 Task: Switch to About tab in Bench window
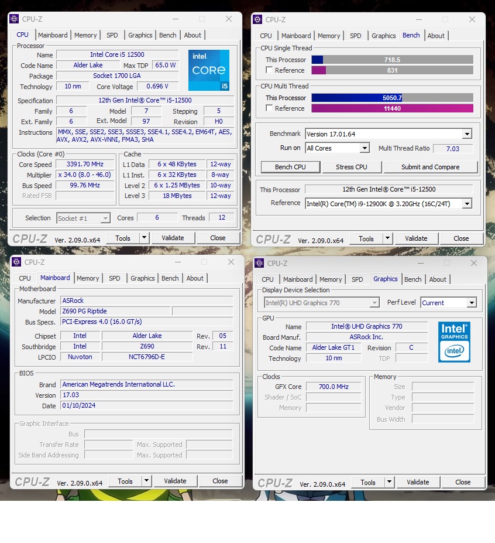[436, 36]
